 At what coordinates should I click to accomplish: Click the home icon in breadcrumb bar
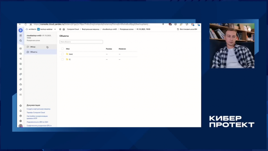click(64, 29)
